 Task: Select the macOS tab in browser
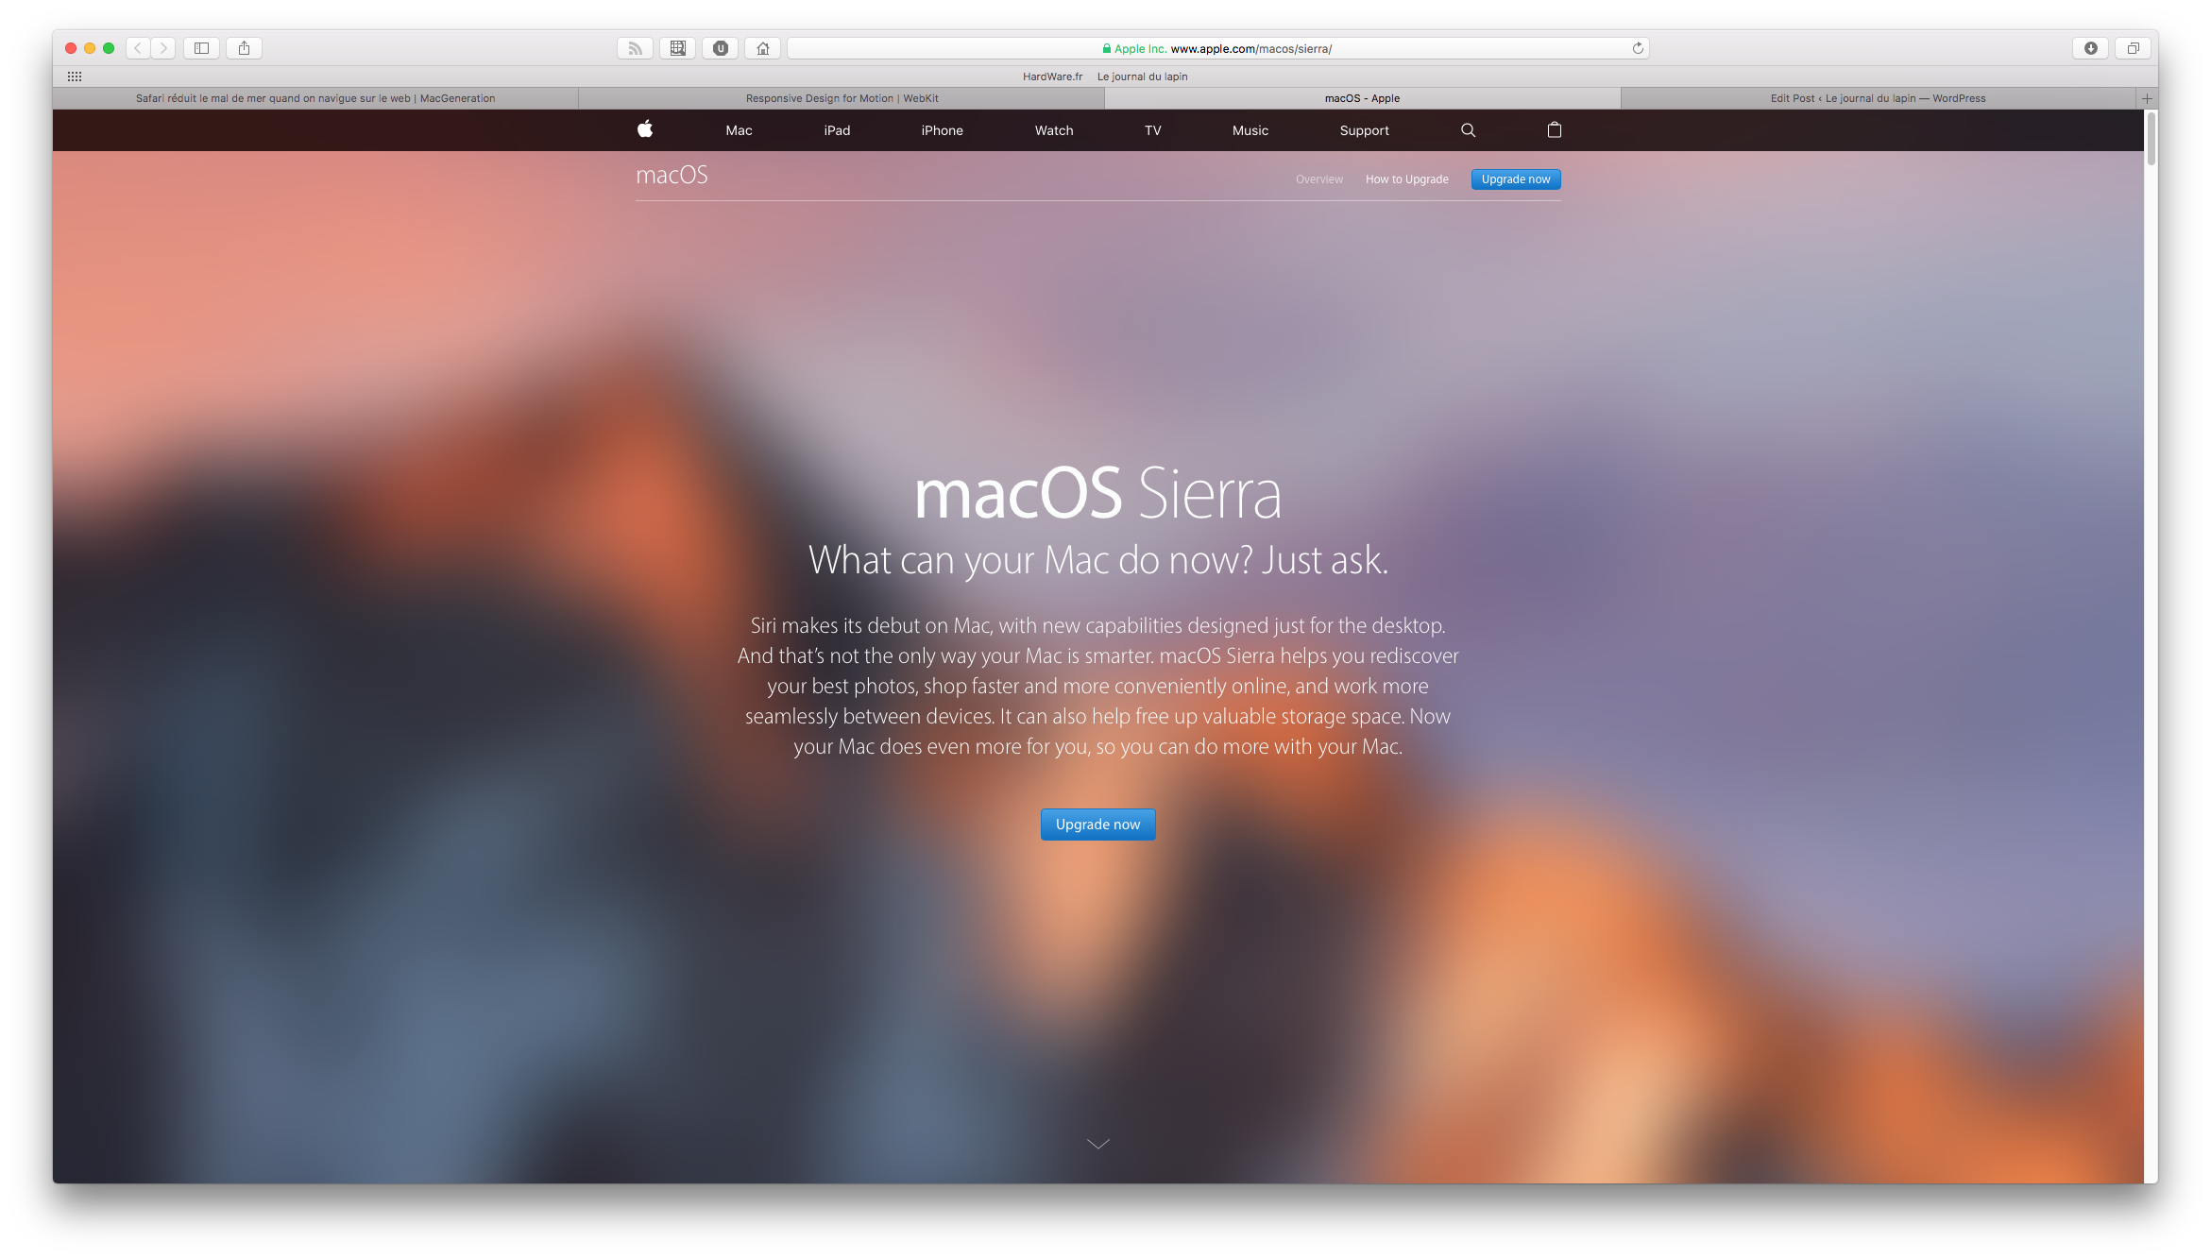(1361, 97)
